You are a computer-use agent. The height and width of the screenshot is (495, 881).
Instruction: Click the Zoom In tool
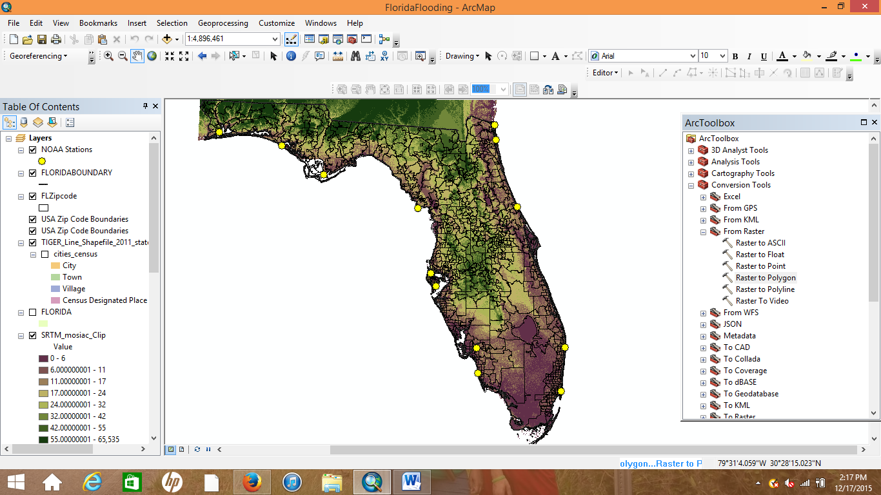pos(108,56)
